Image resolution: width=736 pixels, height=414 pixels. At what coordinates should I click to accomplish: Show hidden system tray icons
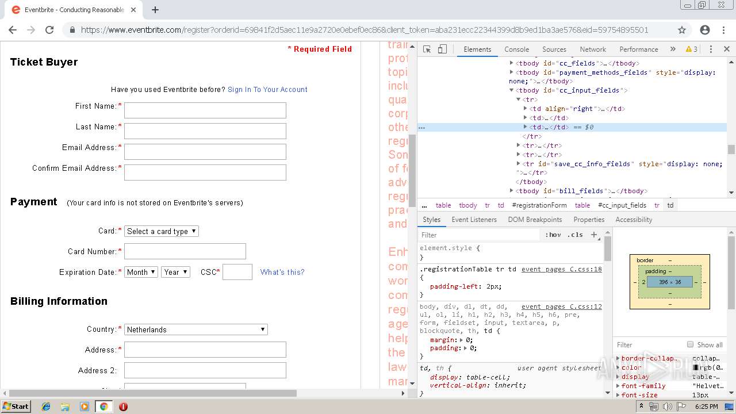coord(641,407)
